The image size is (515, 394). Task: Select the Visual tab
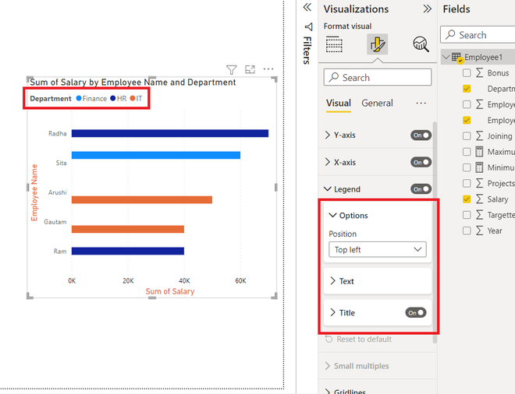(339, 104)
